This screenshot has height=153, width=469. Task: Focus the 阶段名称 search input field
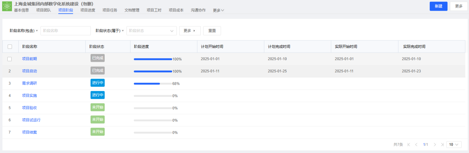point(66,31)
